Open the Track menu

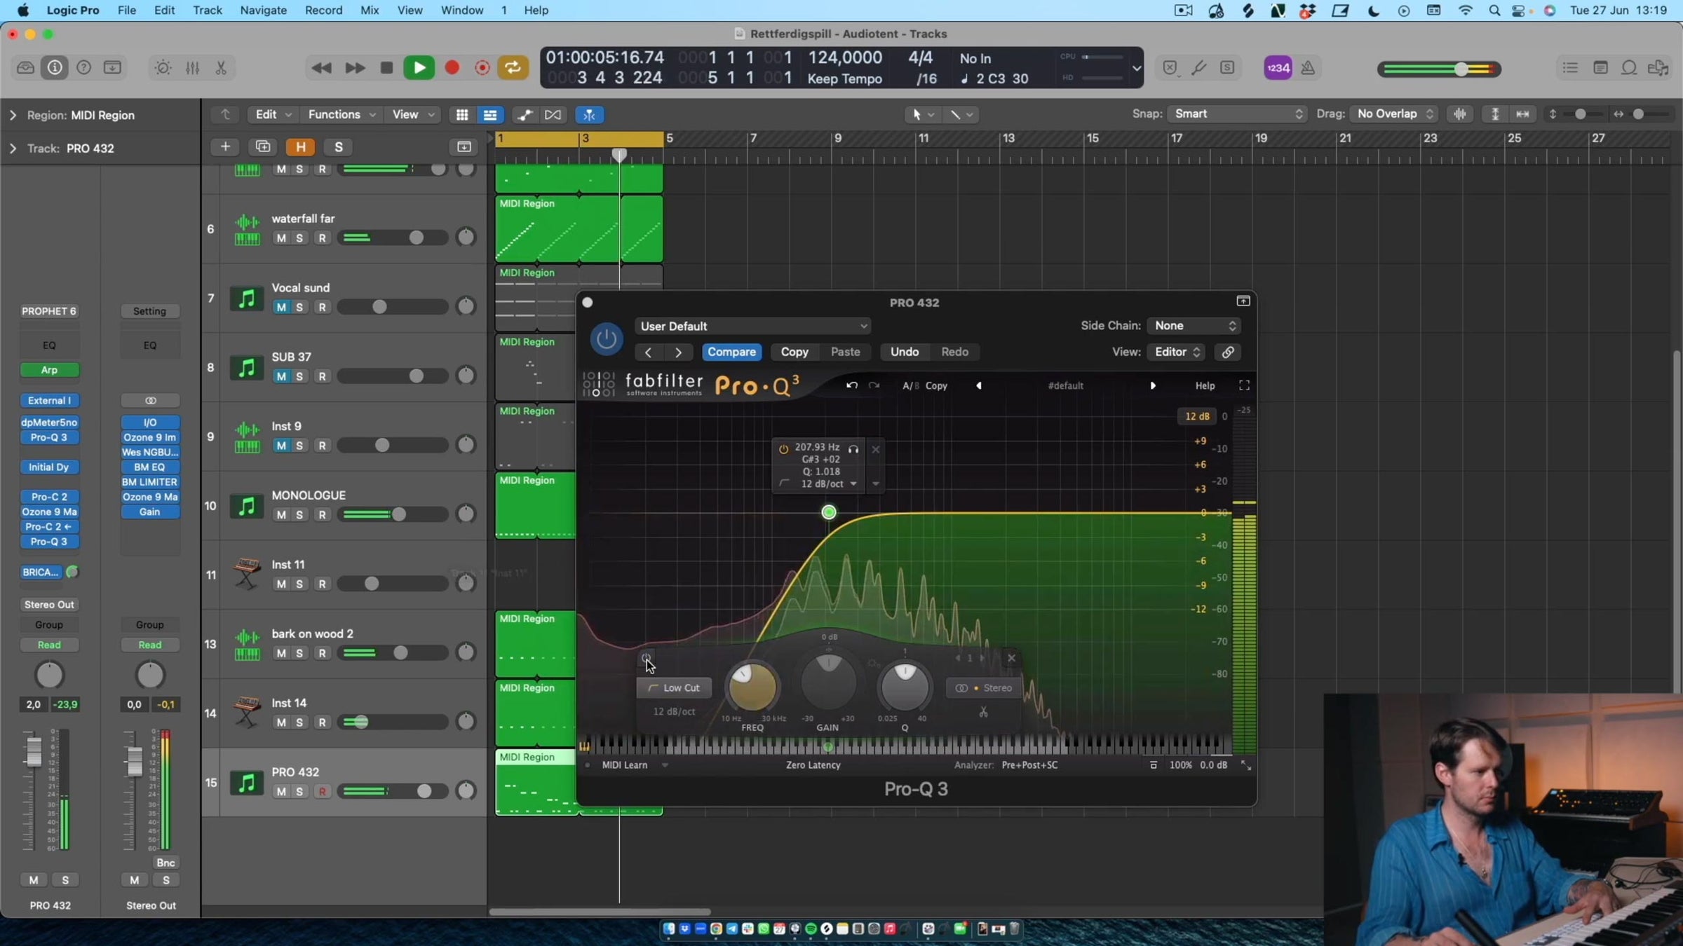click(x=207, y=10)
